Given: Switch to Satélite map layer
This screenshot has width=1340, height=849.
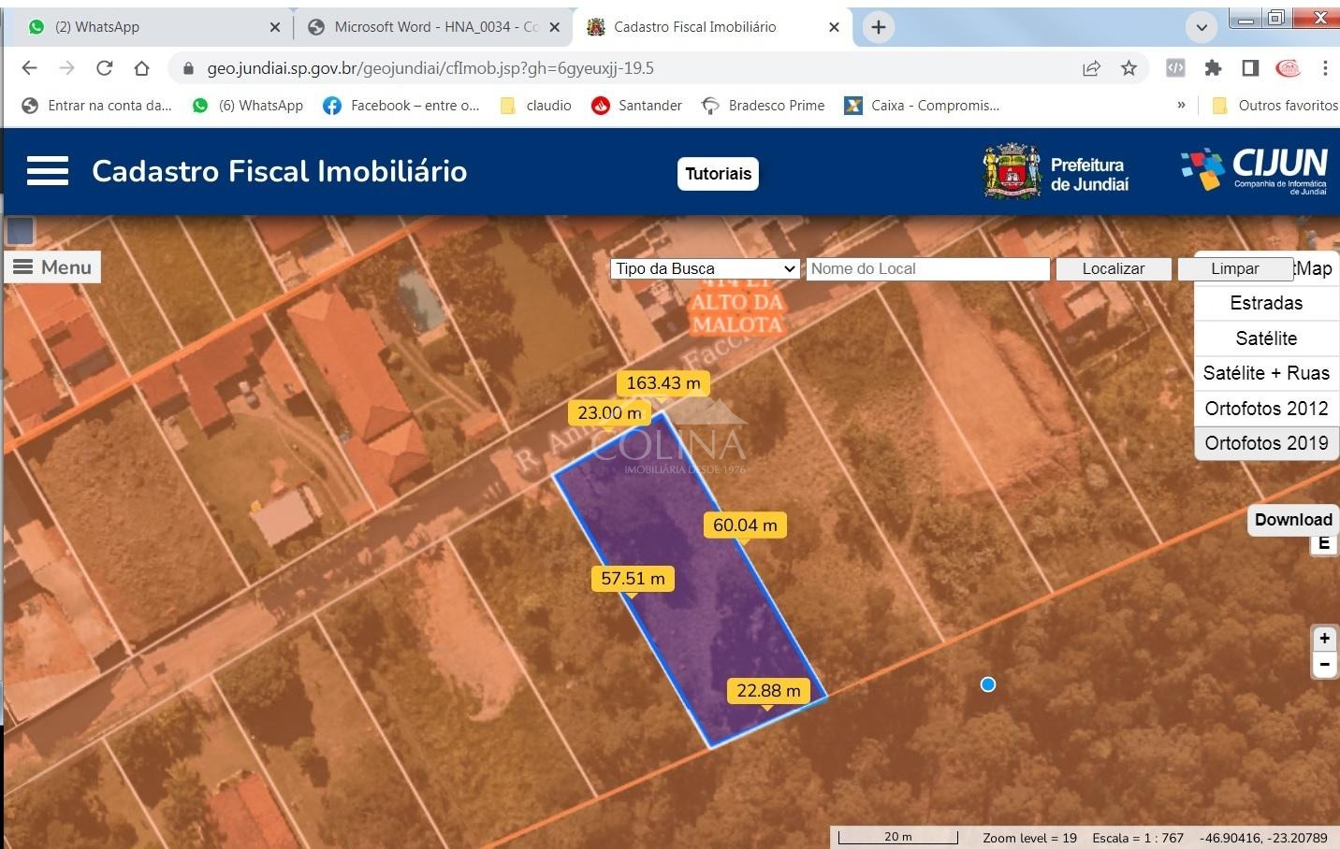Looking at the screenshot, I should (x=1266, y=338).
